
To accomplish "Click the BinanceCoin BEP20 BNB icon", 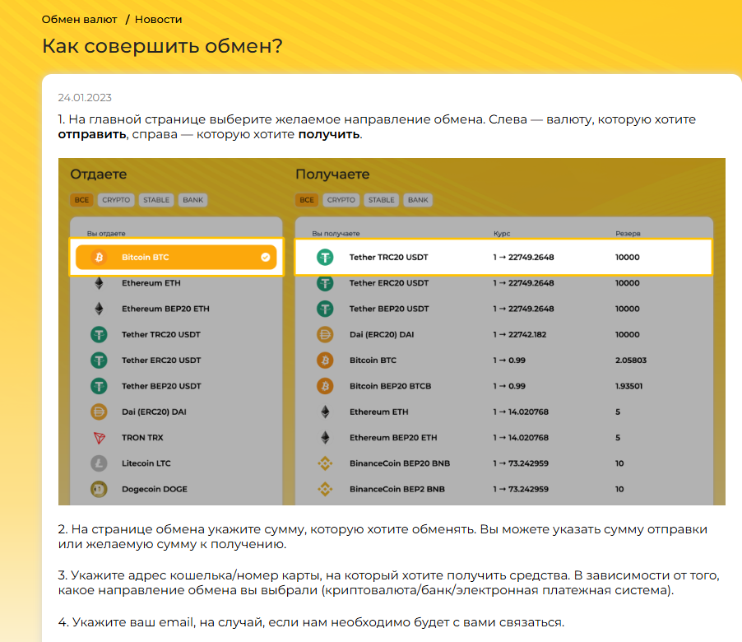I will tap(325, 463).
